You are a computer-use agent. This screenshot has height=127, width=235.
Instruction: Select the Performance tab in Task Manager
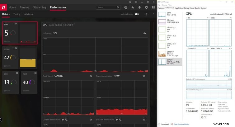(170, 8)
